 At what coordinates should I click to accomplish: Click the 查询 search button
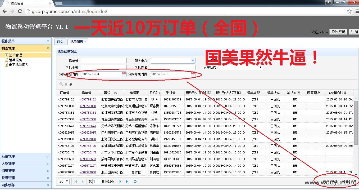66,84
